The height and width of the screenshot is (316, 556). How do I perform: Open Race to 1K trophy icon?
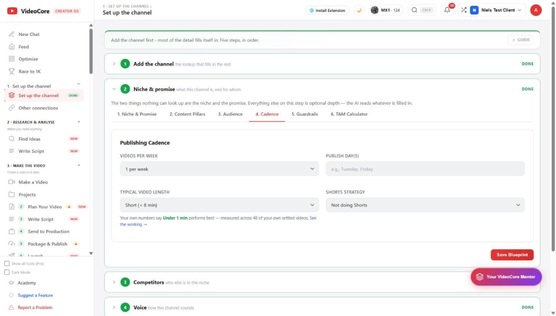click(x=11, y=71)
